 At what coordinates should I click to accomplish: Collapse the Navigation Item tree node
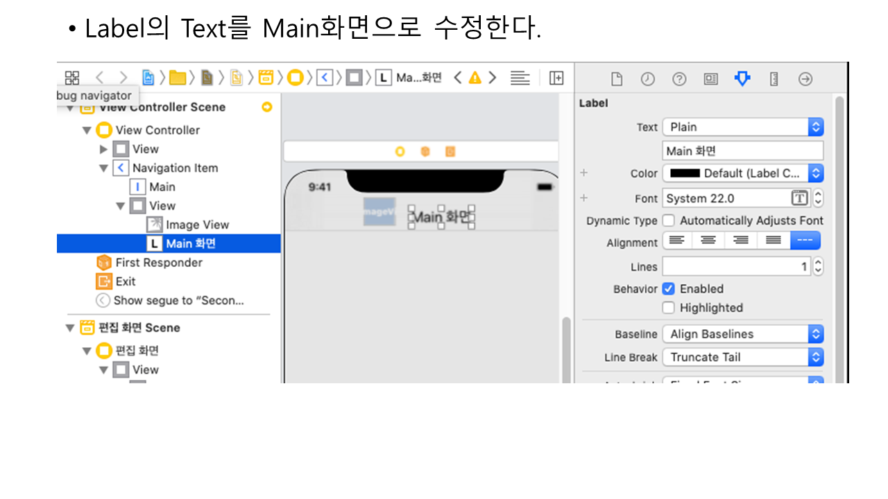pyautogui.click(x=103, y=168)
